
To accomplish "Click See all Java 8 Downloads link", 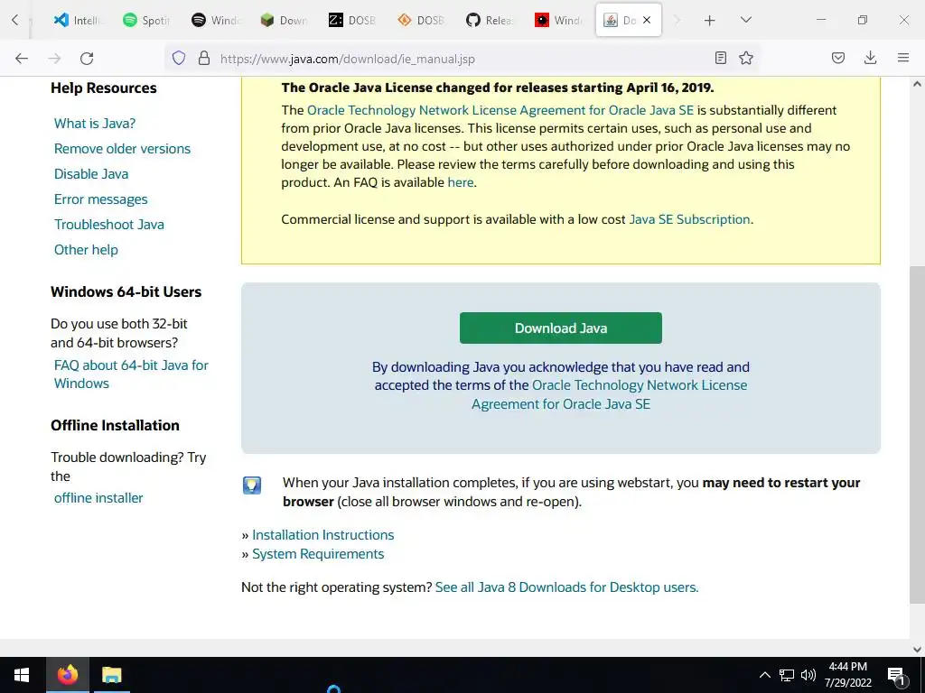I will point(566,587).
